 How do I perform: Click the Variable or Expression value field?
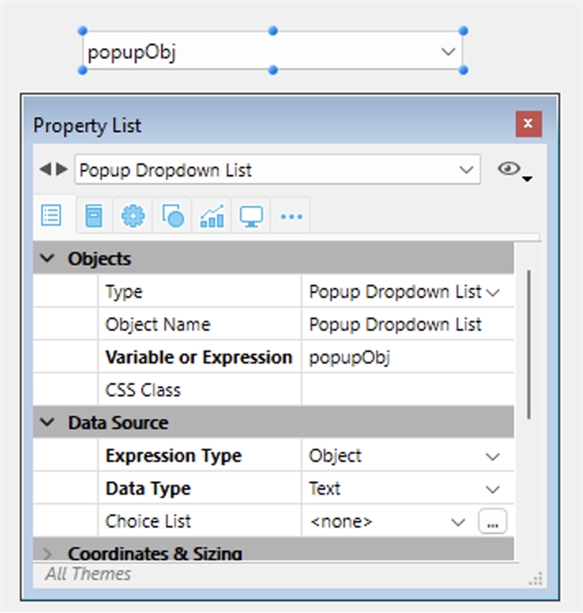pyautogui.click(x=407, y=357)
